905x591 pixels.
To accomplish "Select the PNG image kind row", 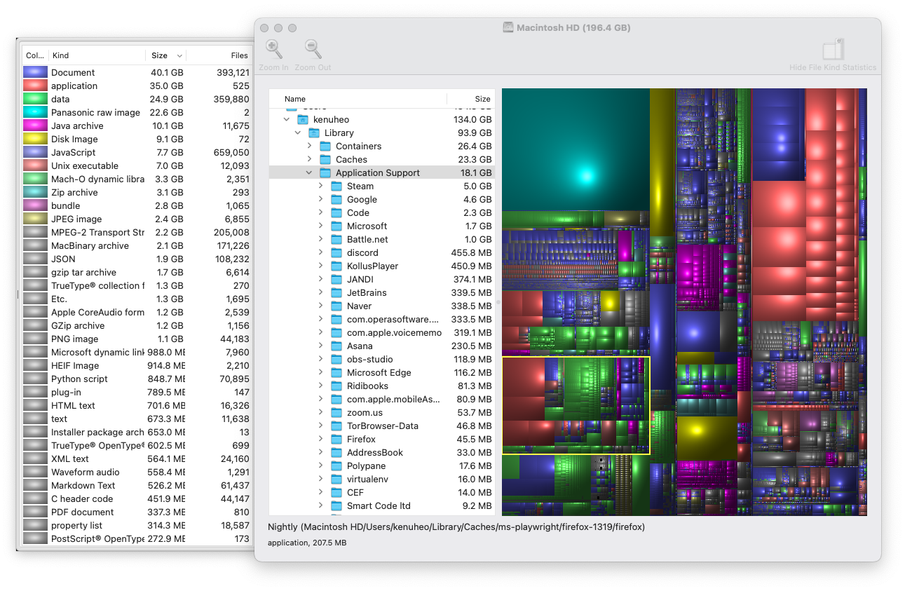I will tap(137, 339).
